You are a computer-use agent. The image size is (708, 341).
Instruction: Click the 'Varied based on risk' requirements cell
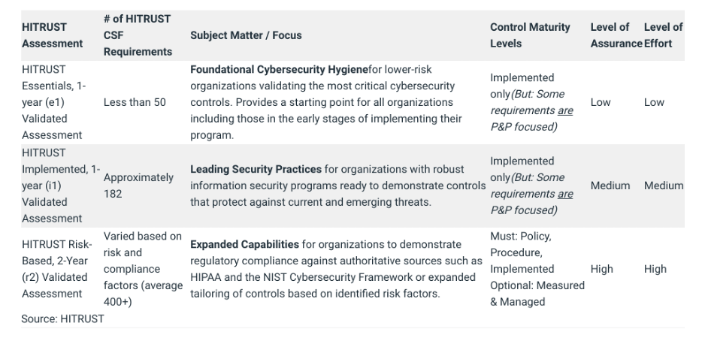[x=143, y=269]
